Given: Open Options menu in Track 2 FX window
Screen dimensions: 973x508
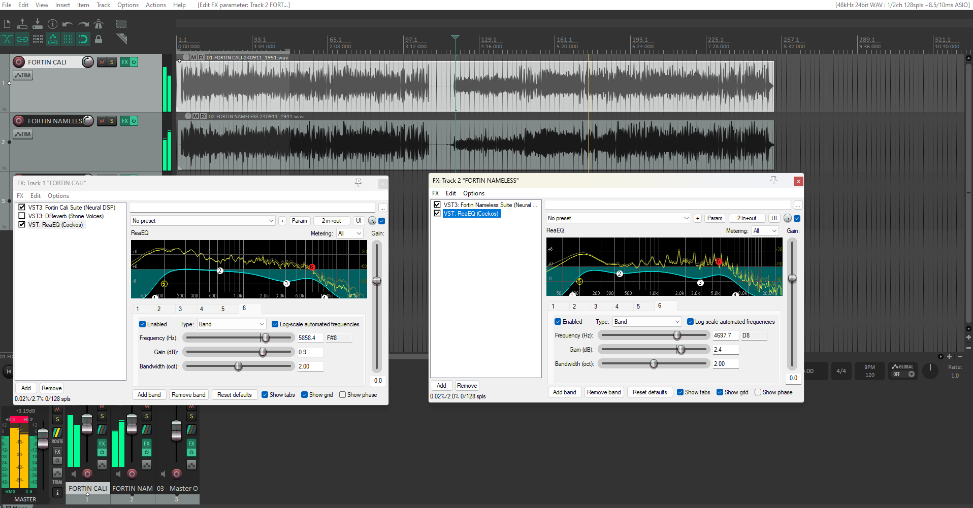Looking at the screenshot, I should click(x=474, y=193).
